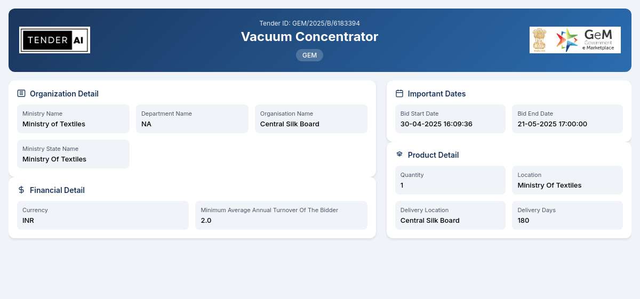
Task: Select the Bid End Date card
Action: pos(567,119)
